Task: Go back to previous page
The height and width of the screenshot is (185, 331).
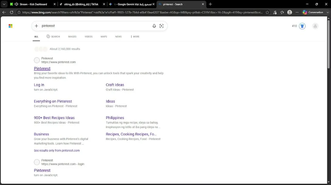Action: click(x=4, y=12)
